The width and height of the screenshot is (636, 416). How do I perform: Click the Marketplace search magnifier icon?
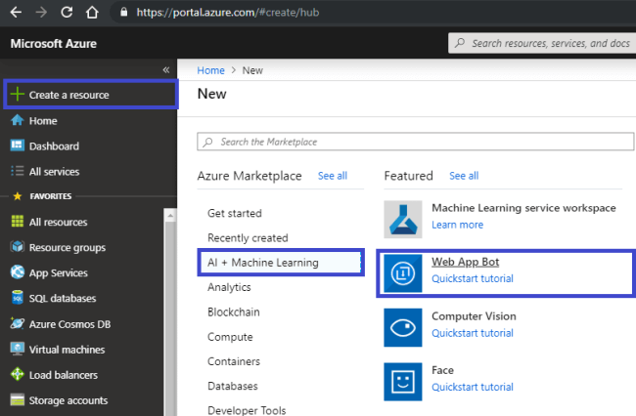click(208, 142)
